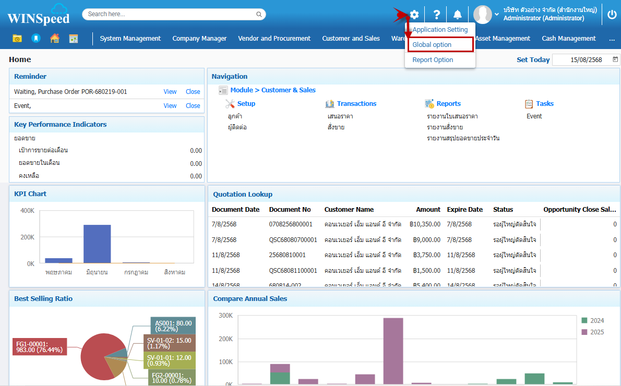The width and height of the screenshot is (621, 386).
Task: Click the yellow history folder icon
Action: pos(17,39)
